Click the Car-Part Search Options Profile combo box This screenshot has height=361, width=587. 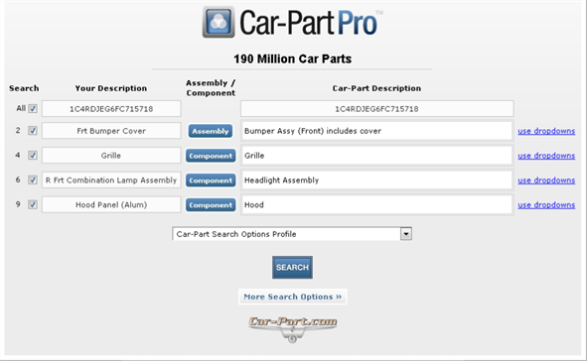(292, 234)
